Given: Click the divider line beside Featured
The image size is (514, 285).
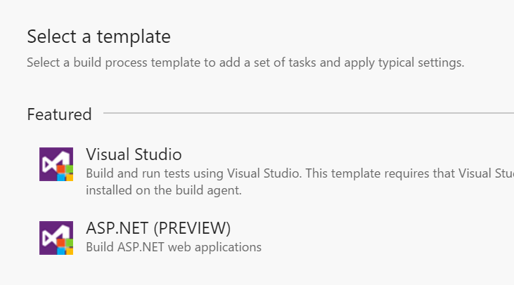Looking at the screenshot, I should (308, 113).
